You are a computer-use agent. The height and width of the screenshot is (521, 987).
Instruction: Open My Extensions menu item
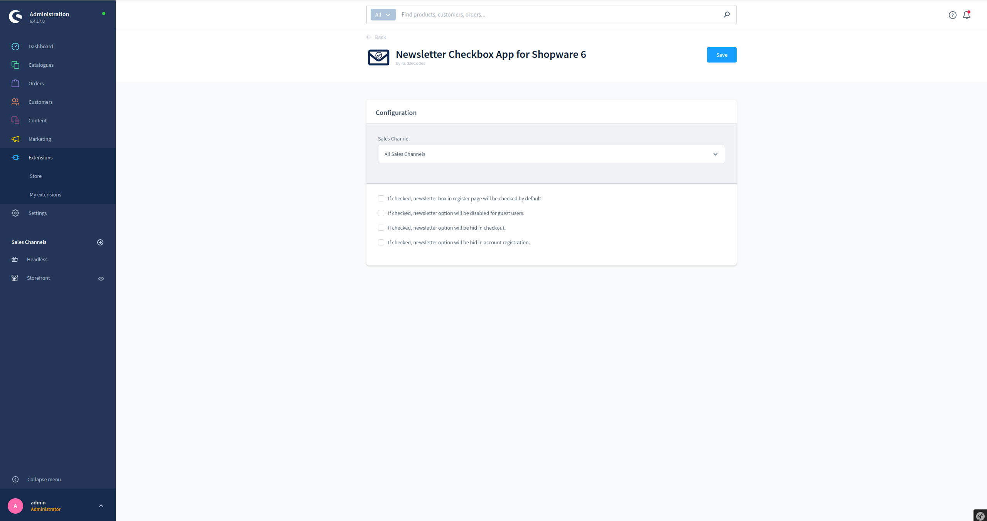click(x=45, y=194)
